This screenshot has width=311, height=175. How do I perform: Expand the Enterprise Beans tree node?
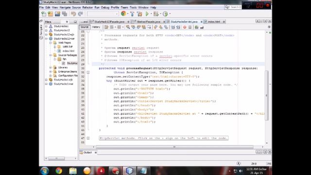pos(51,71)
